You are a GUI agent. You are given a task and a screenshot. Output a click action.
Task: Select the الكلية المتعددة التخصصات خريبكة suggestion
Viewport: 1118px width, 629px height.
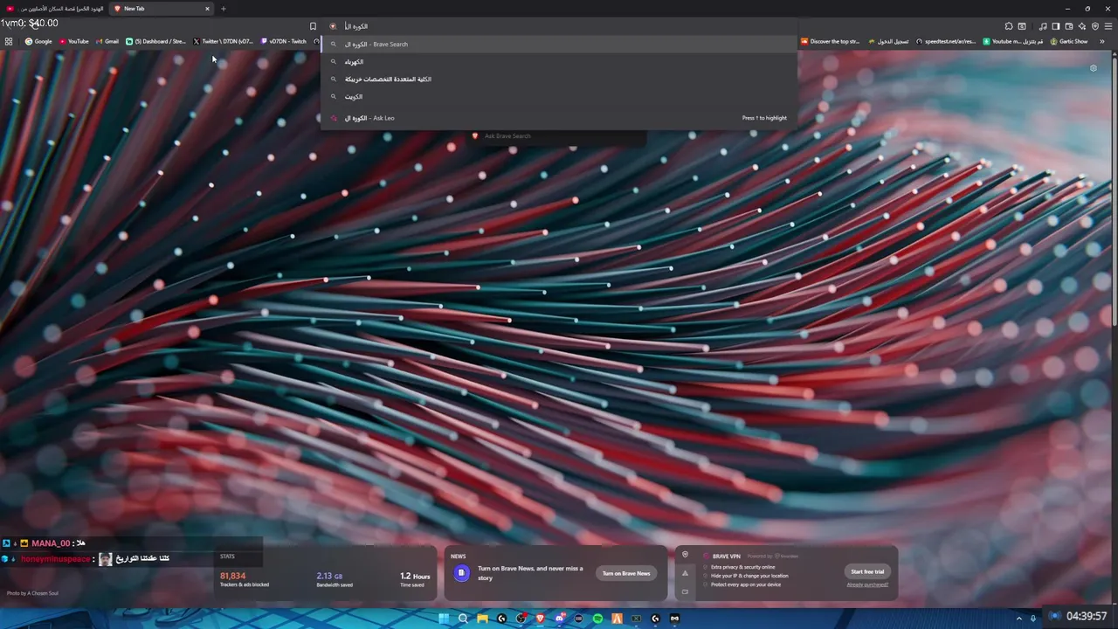[559, 79]
